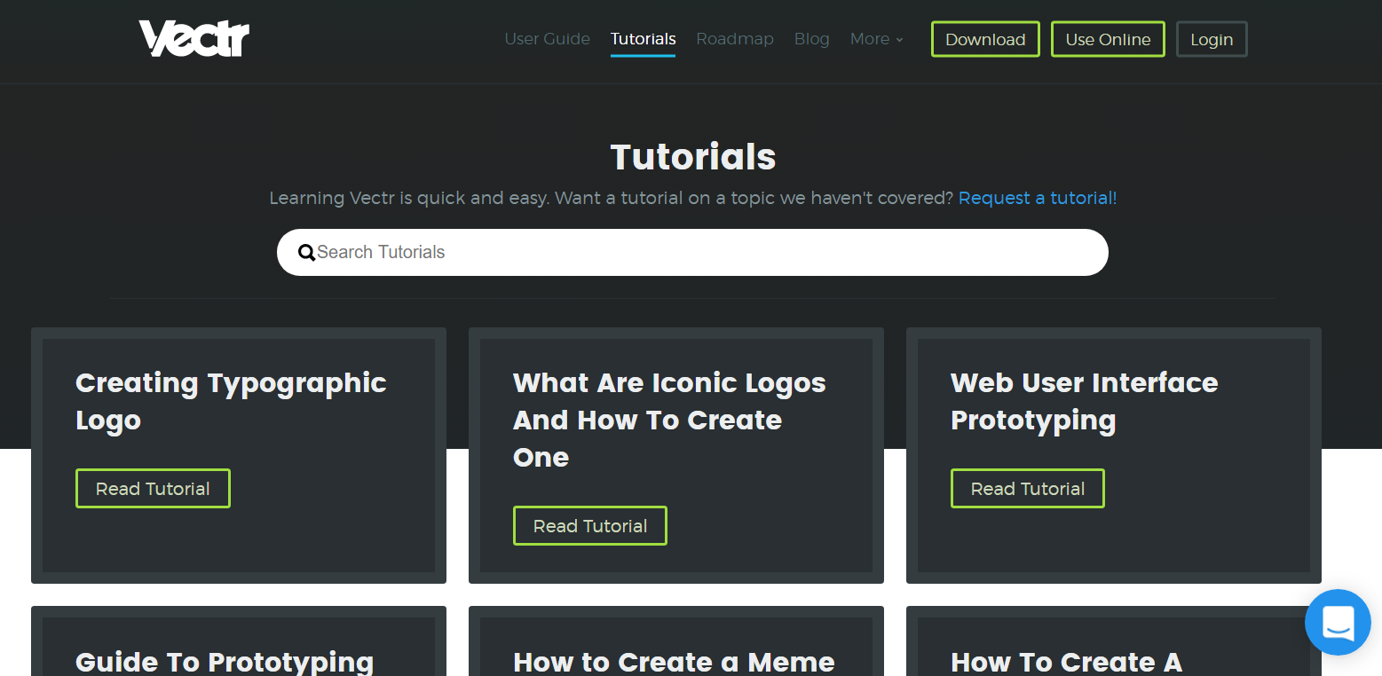Screen dimensions: 1382x676
Task: Go to the Roadmap page
Action: tap(735, 39)
